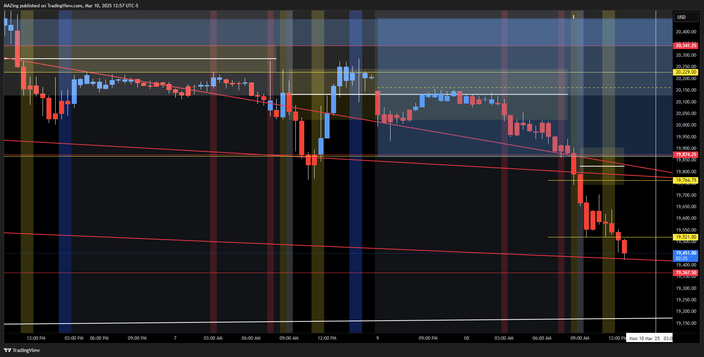This screenshot has width=704, height=357.
Task: Click the yellow 19,521.00 price label
Action: 686,237
